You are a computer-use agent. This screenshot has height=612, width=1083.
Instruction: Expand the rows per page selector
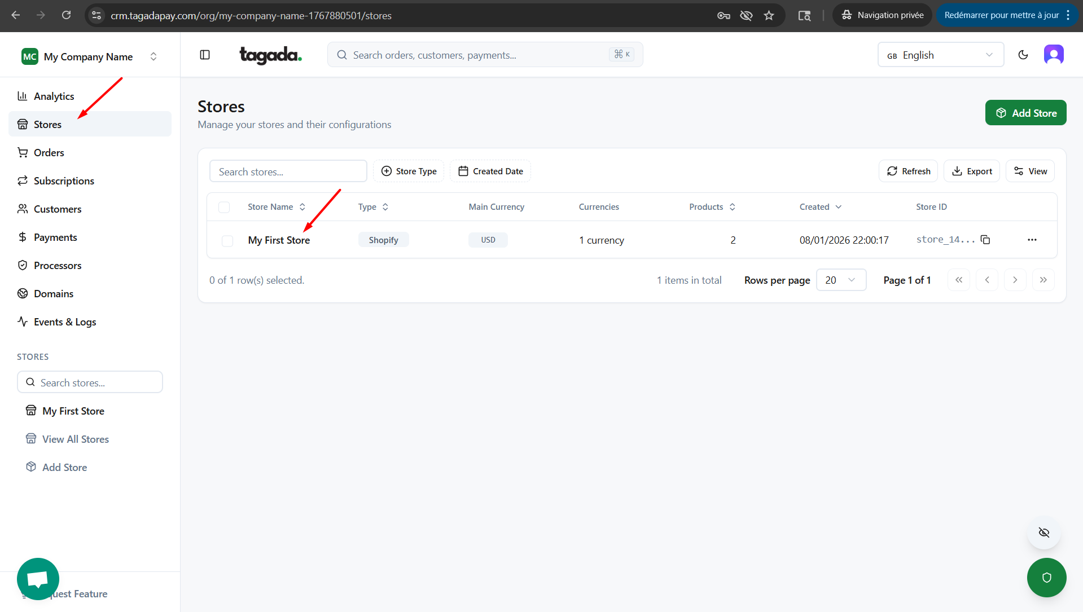click(841, 280)
